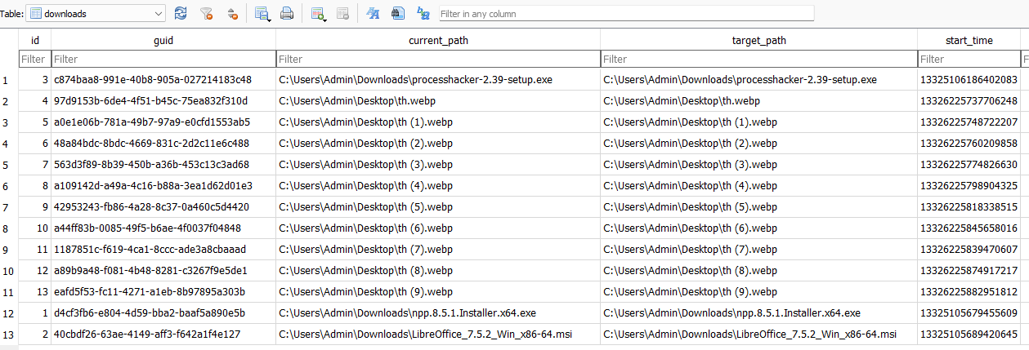Select the LibreOffice_7.5.2 target_path cell
This screenshot has width=1029, height=350.
758,334
